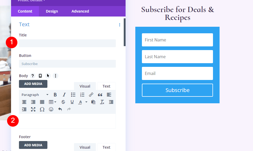Click ADD MEDIA for the Body field

coord(33,84)
